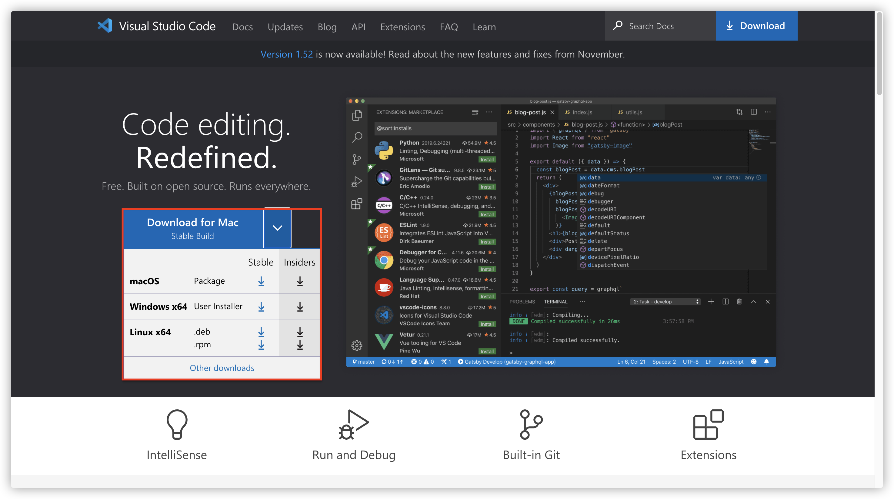The height and width of the screenshot is (499, 894).
Task: Click the @sort:installs extension search box
Action: pyautogui.click(x=435, y=128)
